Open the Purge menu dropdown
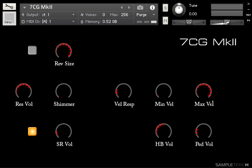252x168 pixels. pos(146,15)
